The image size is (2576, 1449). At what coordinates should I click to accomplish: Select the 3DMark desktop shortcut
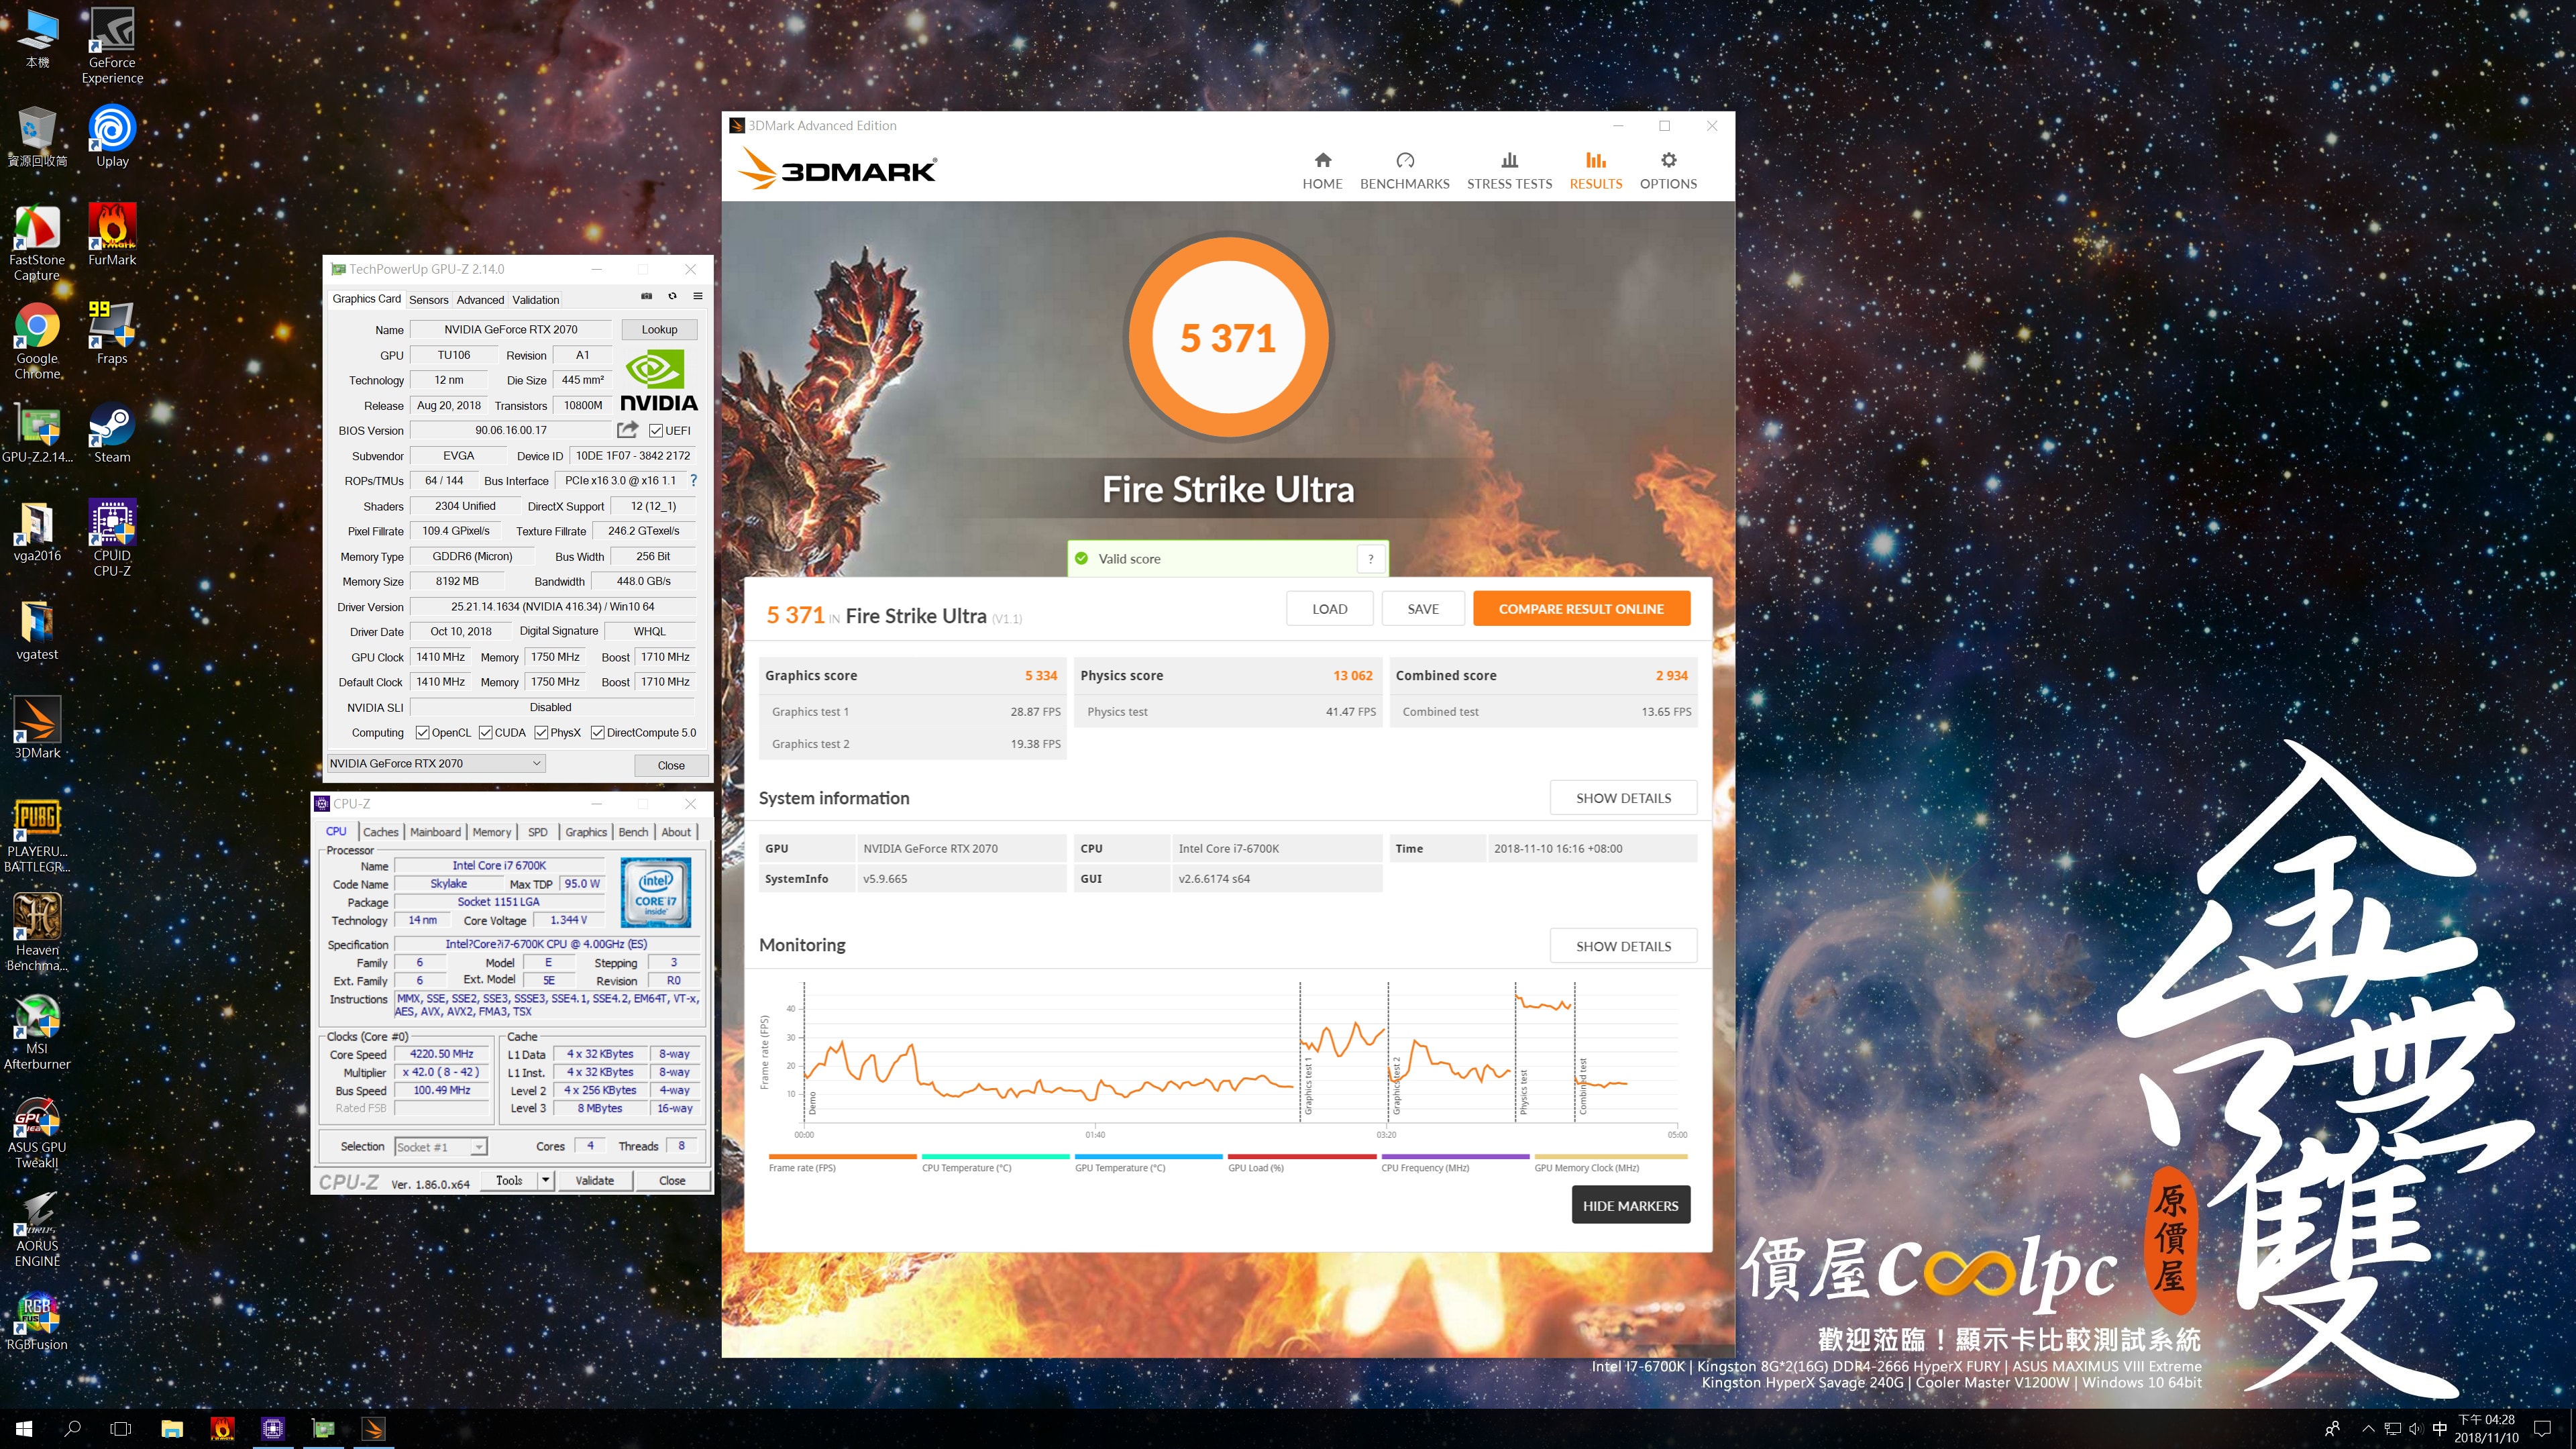[x=37, y=728]
